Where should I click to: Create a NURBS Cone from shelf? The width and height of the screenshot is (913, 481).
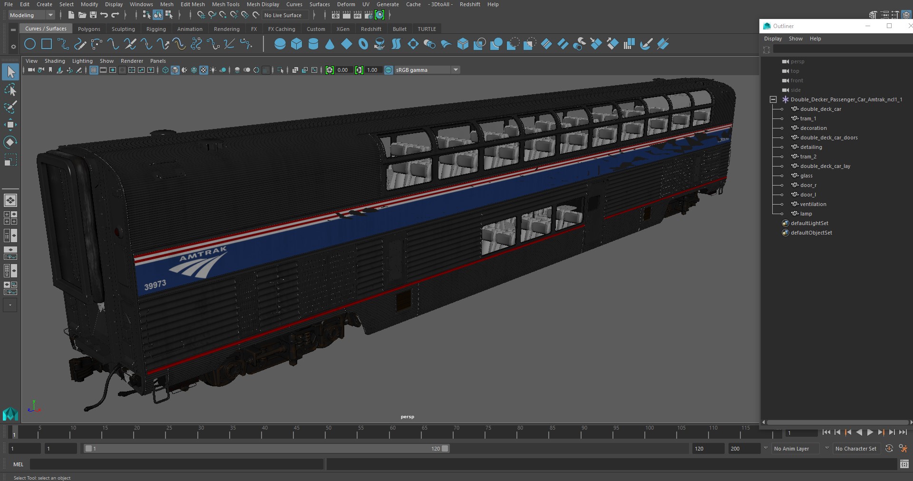(x=330, y=44)
